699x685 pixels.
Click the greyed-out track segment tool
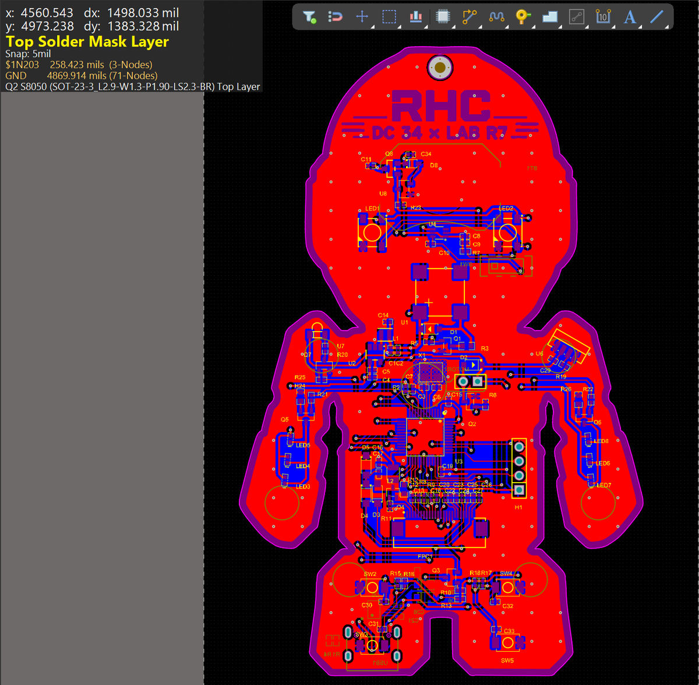[577, 17]
